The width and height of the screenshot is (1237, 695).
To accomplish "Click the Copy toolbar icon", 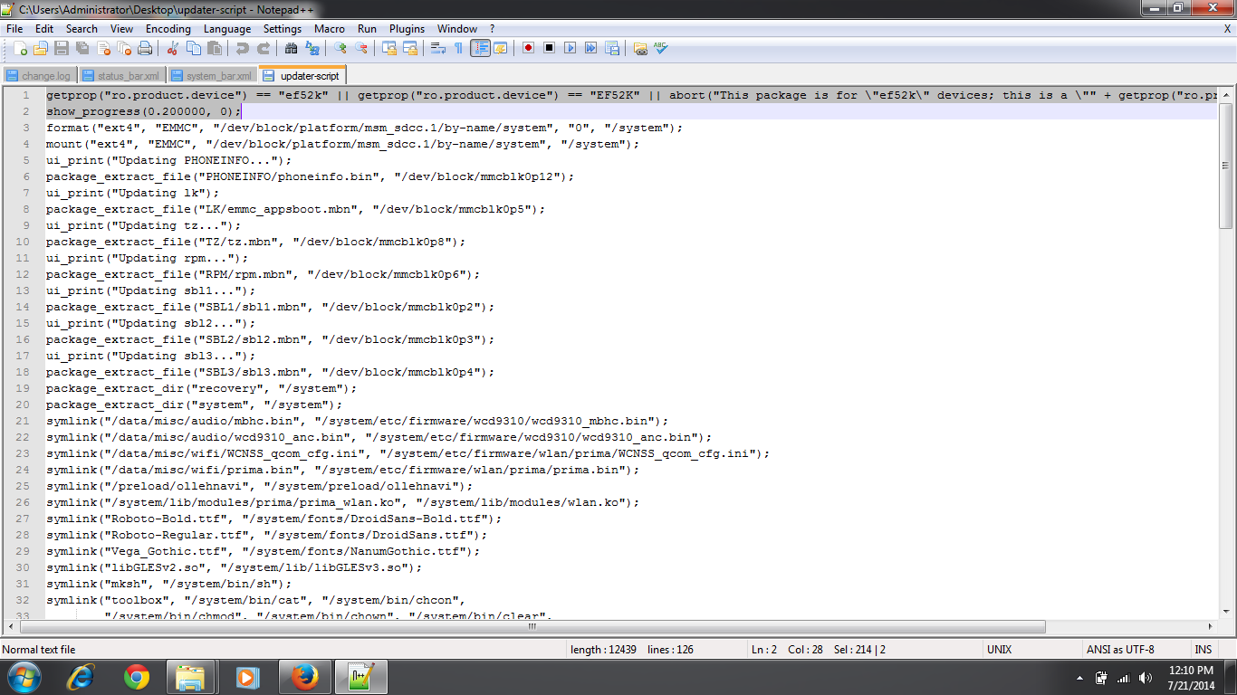I will (x=193, y=48).
